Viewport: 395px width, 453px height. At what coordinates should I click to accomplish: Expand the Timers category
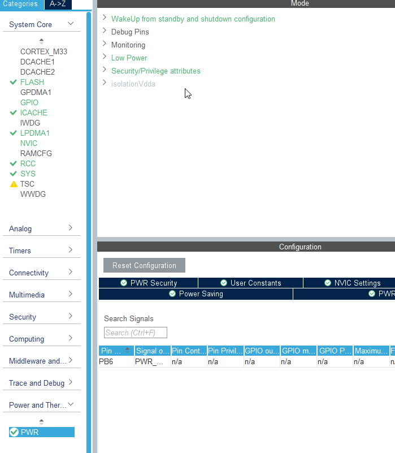tap(71, 250)
